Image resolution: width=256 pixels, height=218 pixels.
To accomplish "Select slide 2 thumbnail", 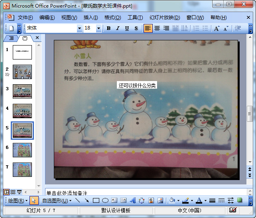I will (22, 72).
